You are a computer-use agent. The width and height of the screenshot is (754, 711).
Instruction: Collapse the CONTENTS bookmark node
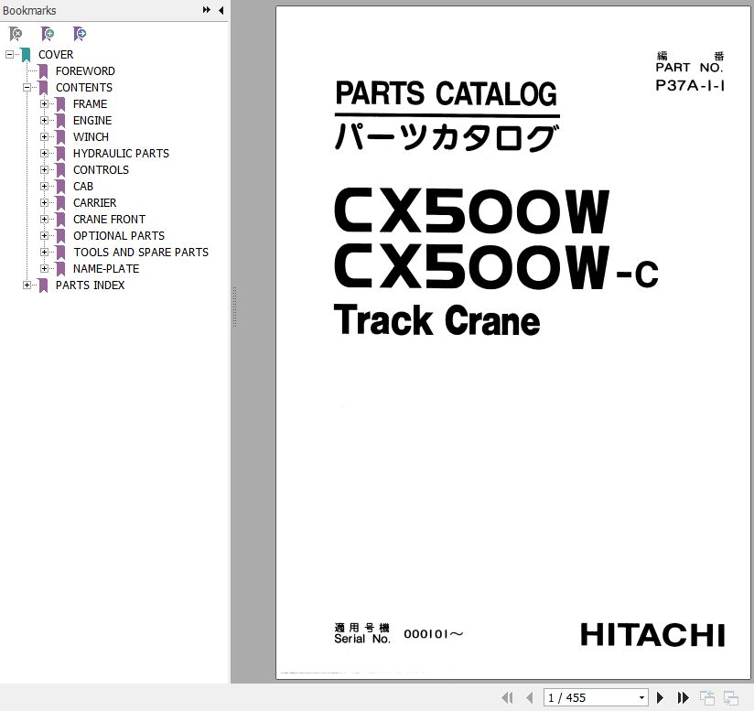[x=27, y=88]
